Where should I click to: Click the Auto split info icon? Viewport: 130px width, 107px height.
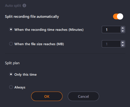pyautogui.click(x=24, y=5)
